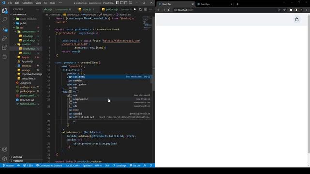
Task: Switch to the first React App browser tab
Action: point(176,4)
